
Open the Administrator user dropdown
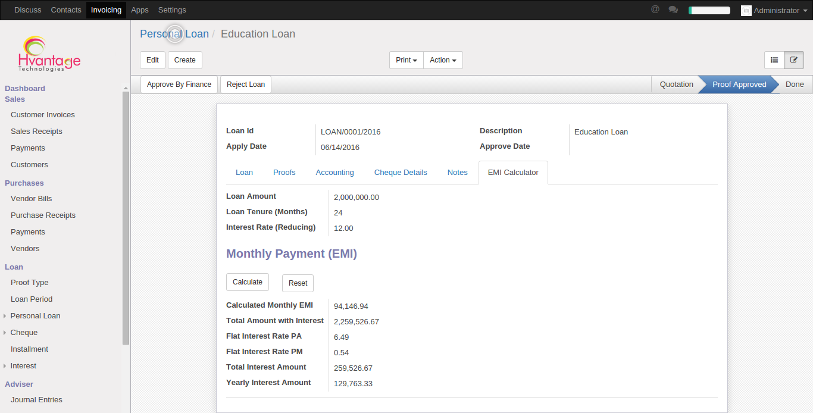point(775,10)
